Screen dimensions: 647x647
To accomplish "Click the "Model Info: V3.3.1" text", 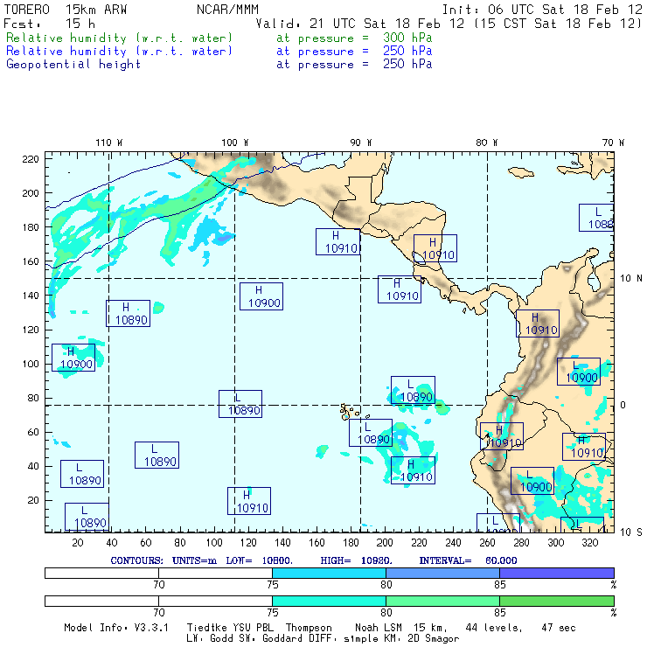I will point(116,628).
